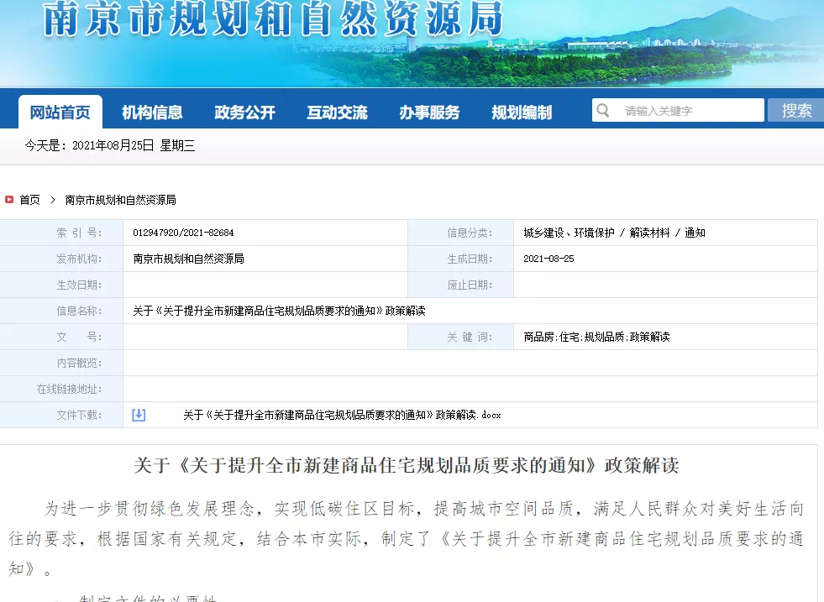Open the 规划编制 navigation item
824x602 pixels.
[522, 113]
